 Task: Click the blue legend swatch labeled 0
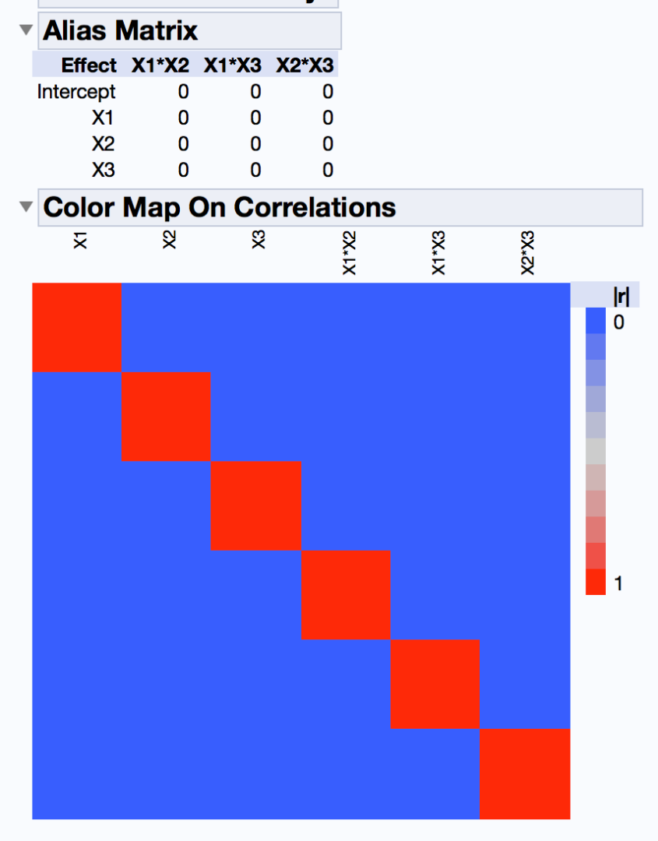click(x=596, y=321)
